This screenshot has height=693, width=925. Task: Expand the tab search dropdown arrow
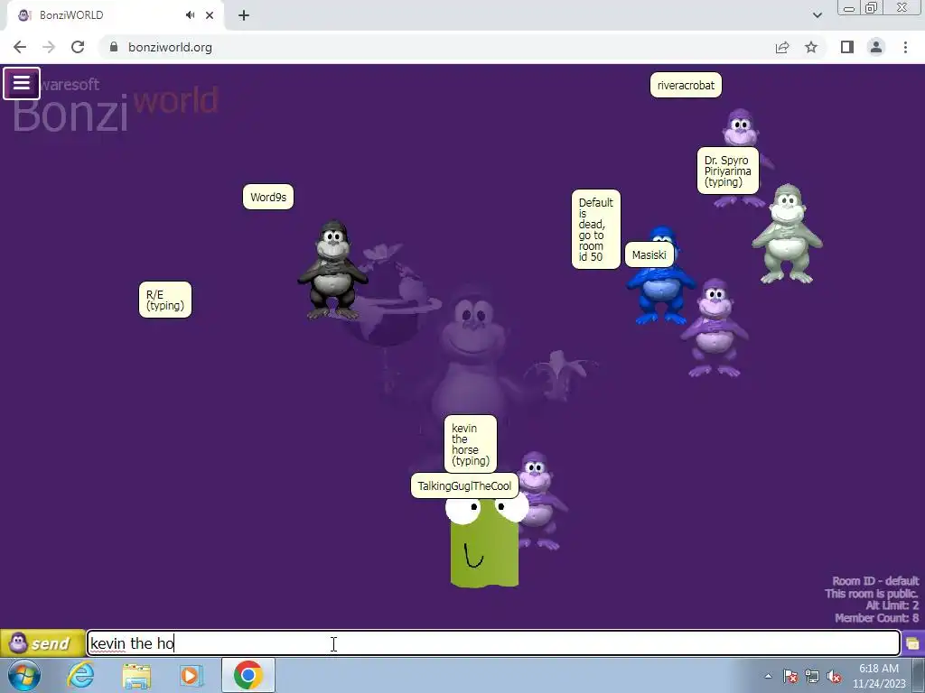817,15
